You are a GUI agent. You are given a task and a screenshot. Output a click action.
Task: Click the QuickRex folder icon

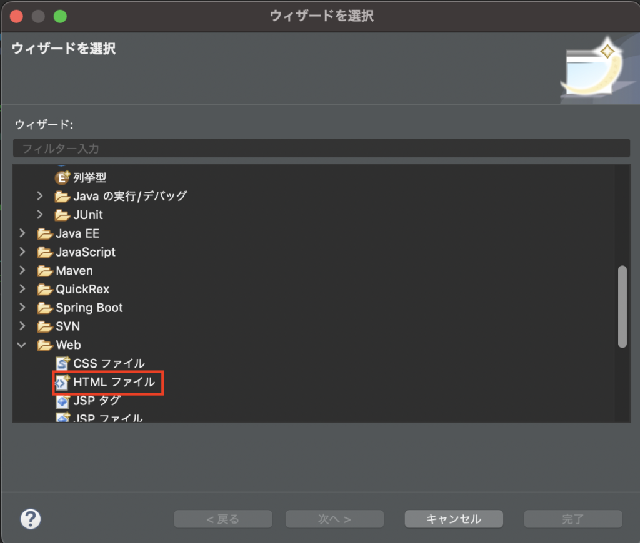(45, 290)
